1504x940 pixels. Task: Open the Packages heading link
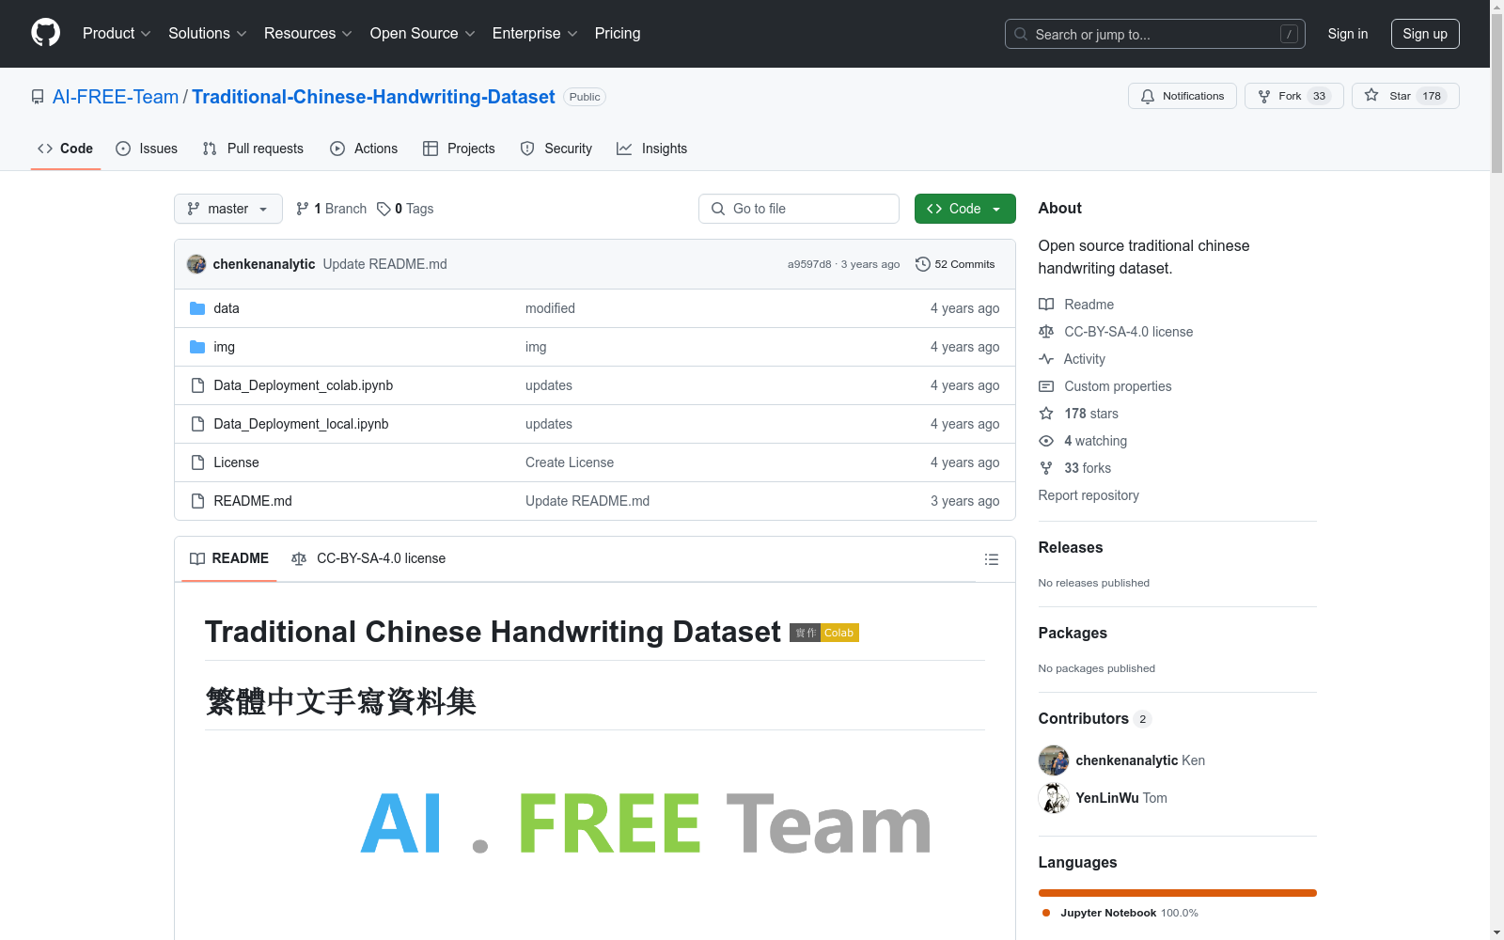point(1073,634)
